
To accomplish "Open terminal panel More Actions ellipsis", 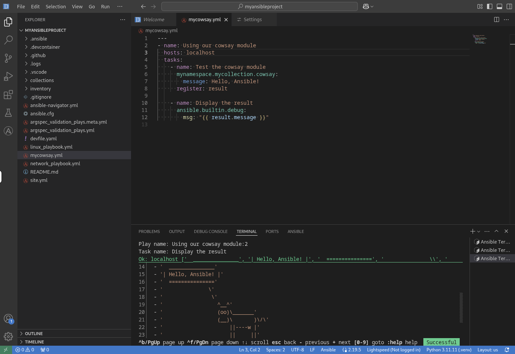I will [487, 231].
